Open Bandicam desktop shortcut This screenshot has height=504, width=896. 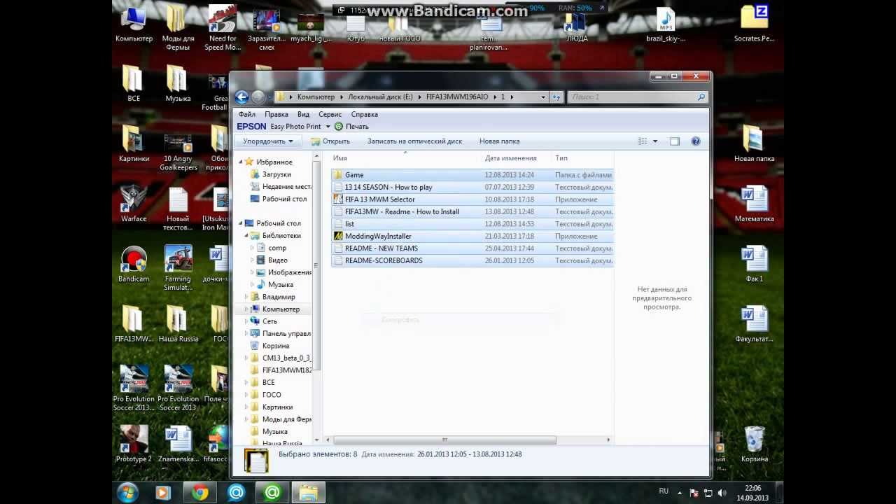click(134, 264)
